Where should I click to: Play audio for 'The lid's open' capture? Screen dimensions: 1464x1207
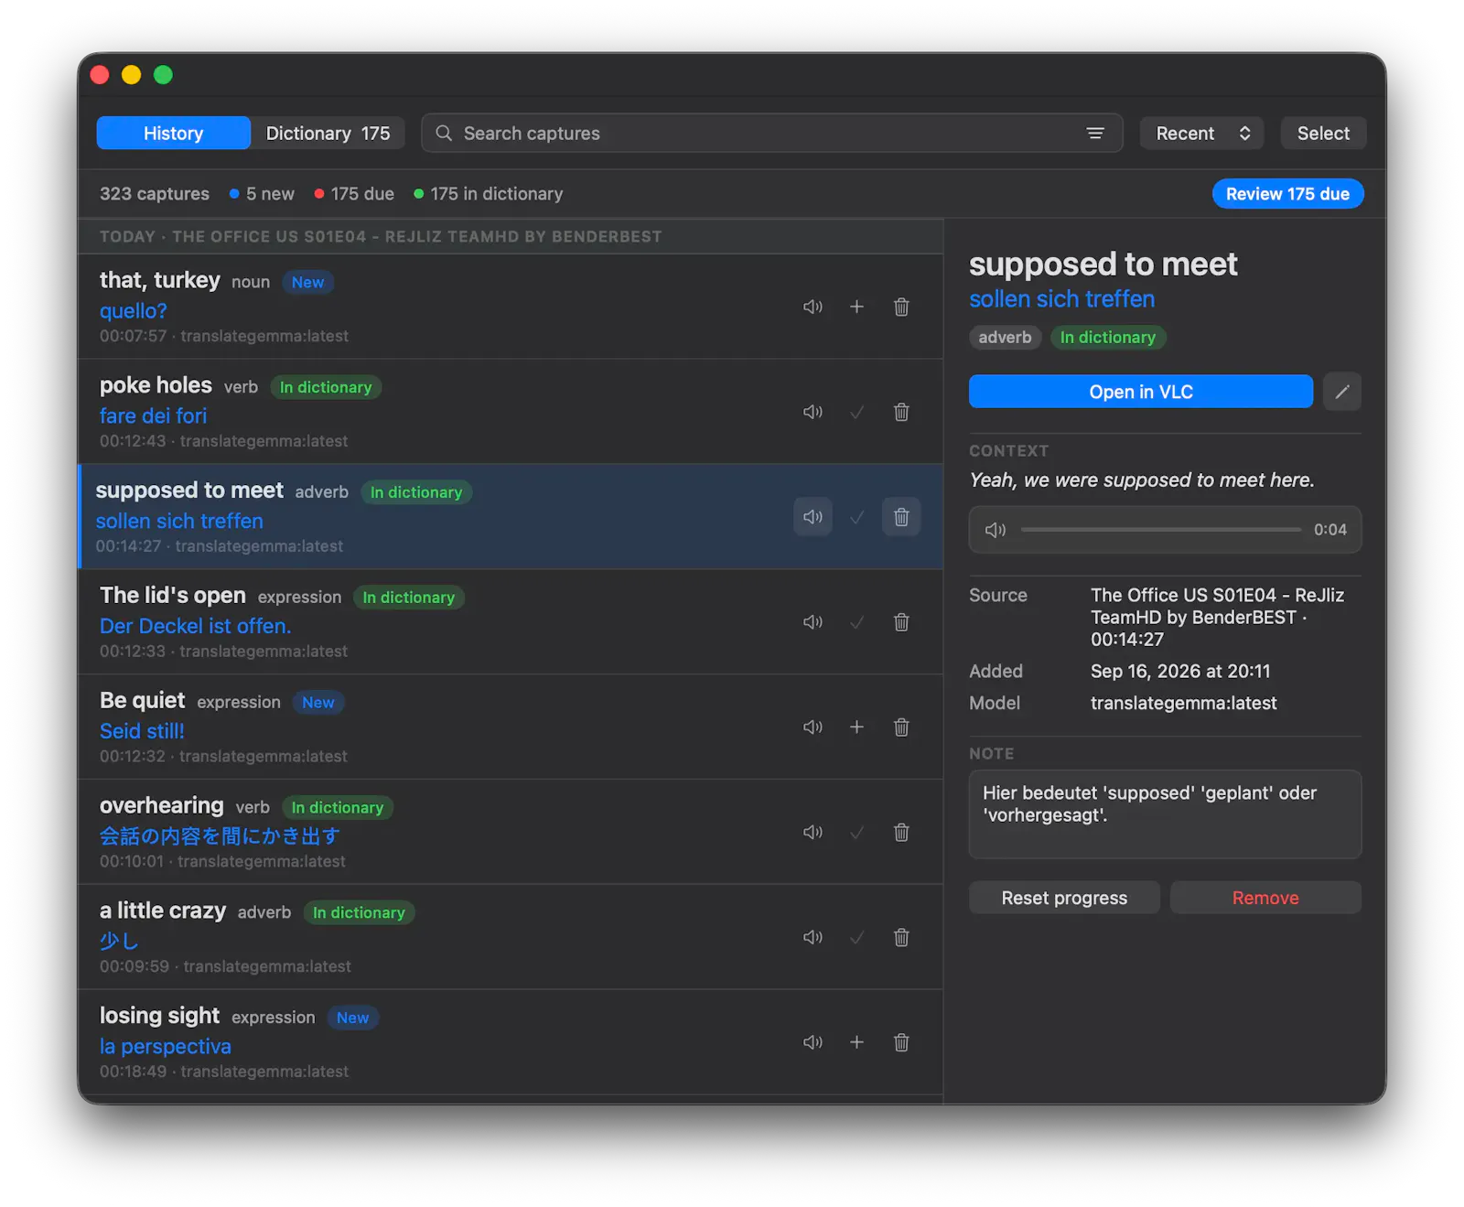point(813,622)
